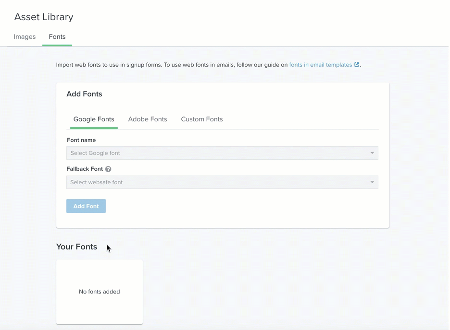Viewport: 450px width, 330px height.
Task: Click the Fallback Font label text
Action: tap(85, 169)
